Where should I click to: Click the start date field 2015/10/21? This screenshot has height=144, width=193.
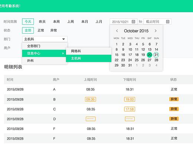click(x=124, y=22)
